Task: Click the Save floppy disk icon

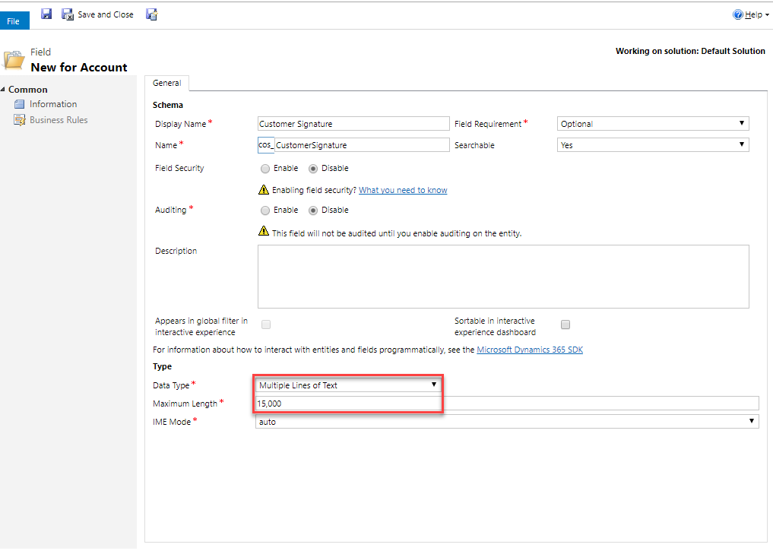Action: 46,14
